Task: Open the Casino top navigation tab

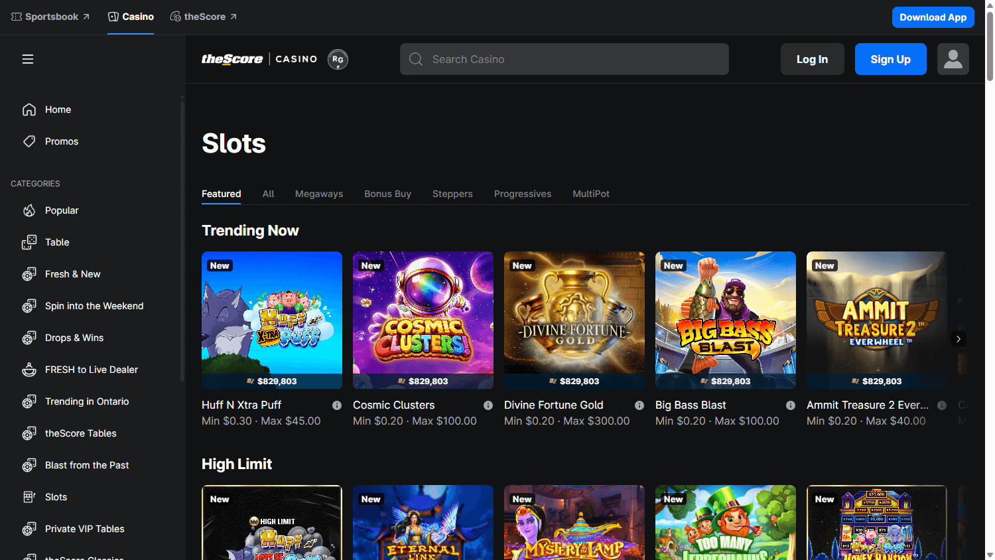Action: tap(131, 17)
